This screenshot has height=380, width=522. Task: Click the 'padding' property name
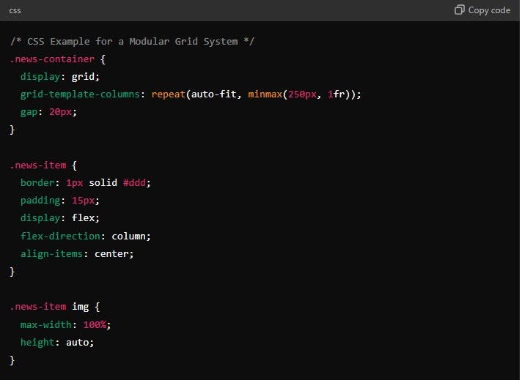(40, 201)
